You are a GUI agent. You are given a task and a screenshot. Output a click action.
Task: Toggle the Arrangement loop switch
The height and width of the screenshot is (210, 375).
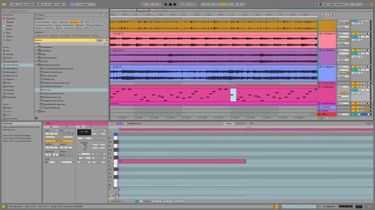tap(223, 4)
